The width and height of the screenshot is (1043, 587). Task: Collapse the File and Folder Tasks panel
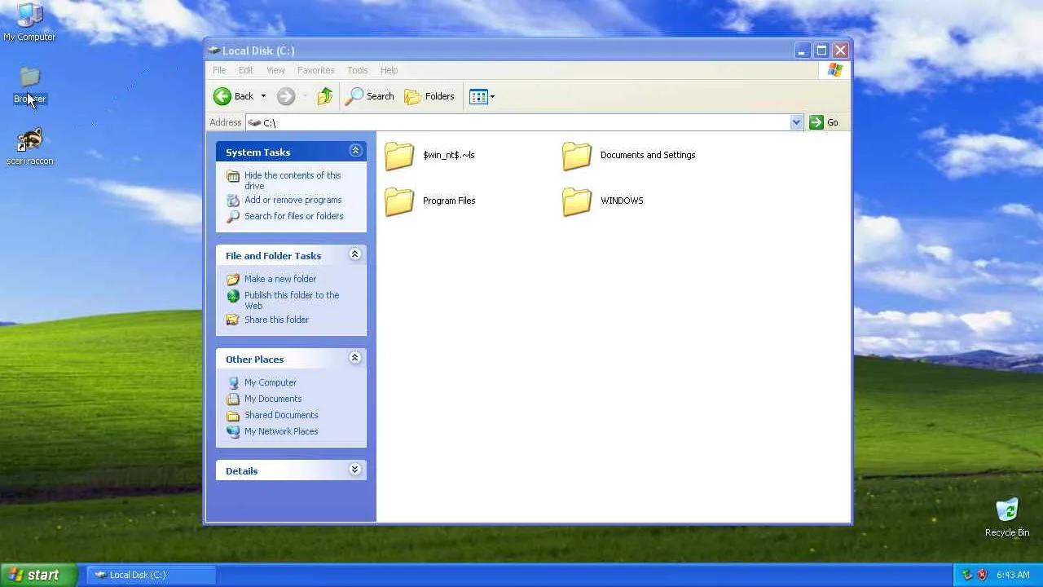pos(355,254)
